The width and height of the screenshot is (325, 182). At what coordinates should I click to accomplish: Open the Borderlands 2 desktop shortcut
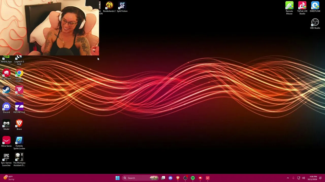[109, 7]
